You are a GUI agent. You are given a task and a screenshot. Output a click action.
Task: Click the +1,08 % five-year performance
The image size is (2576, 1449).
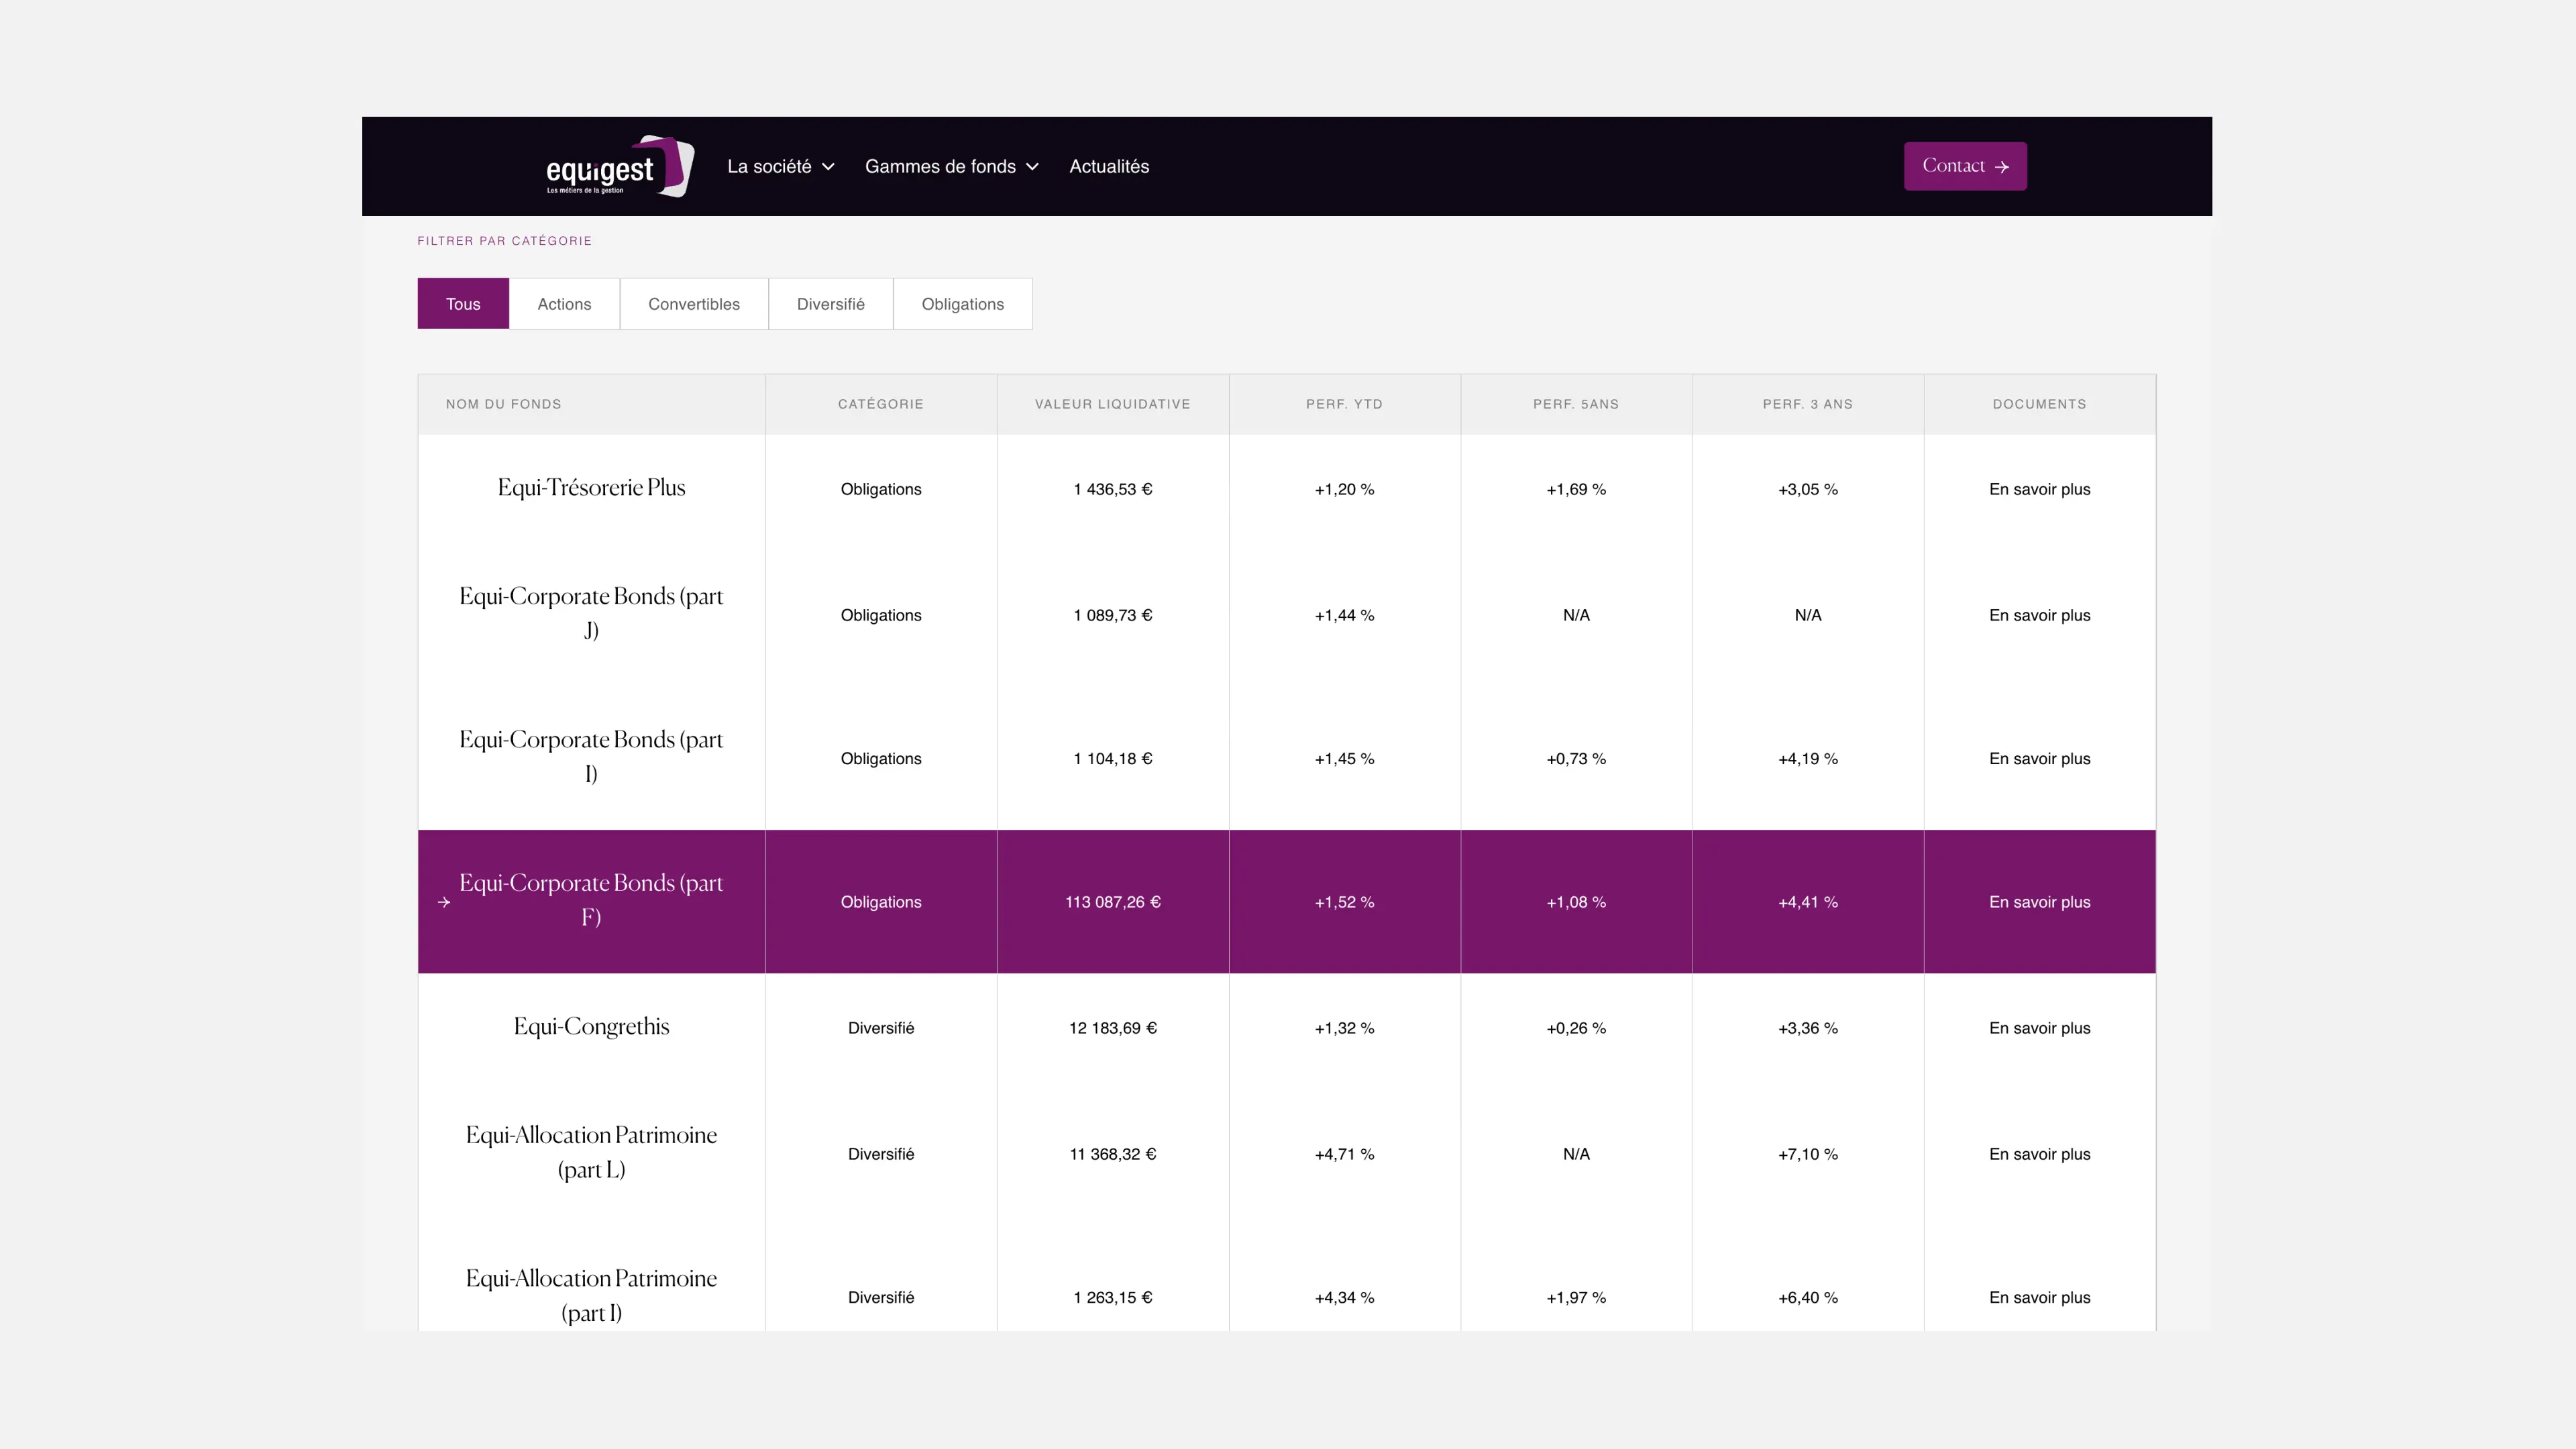pyautogui.click(x=1576, y=902)
